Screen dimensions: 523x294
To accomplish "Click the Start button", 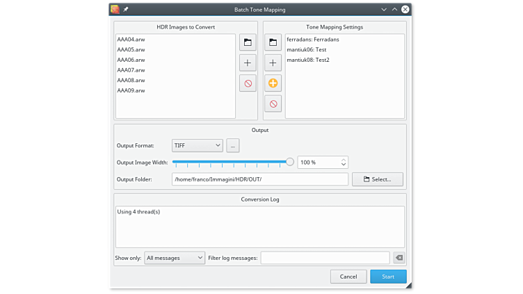I will point(388,277).
